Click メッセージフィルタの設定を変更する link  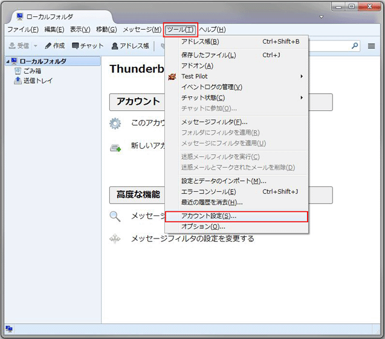click(193, 239)
